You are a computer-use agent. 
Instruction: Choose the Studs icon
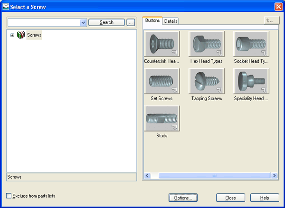(161, 118)
